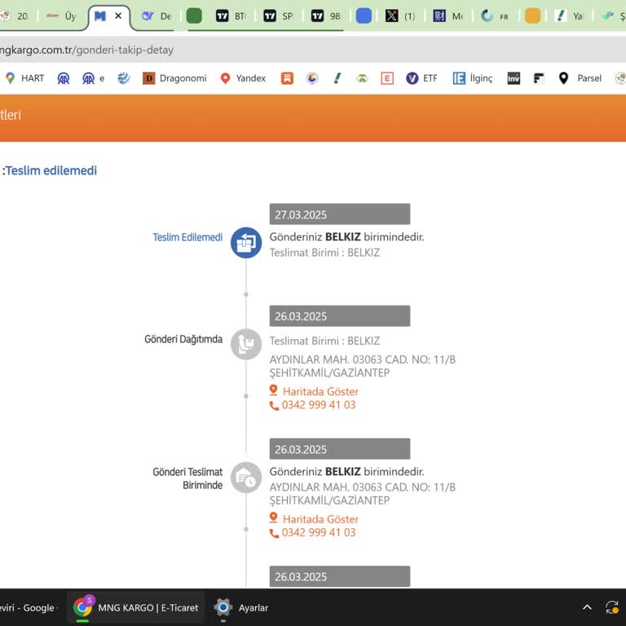This screenshot has width=626, height=626.
Task: Switch to the green square icon tab
Action: pyautogui.click(x=194, y=16)
